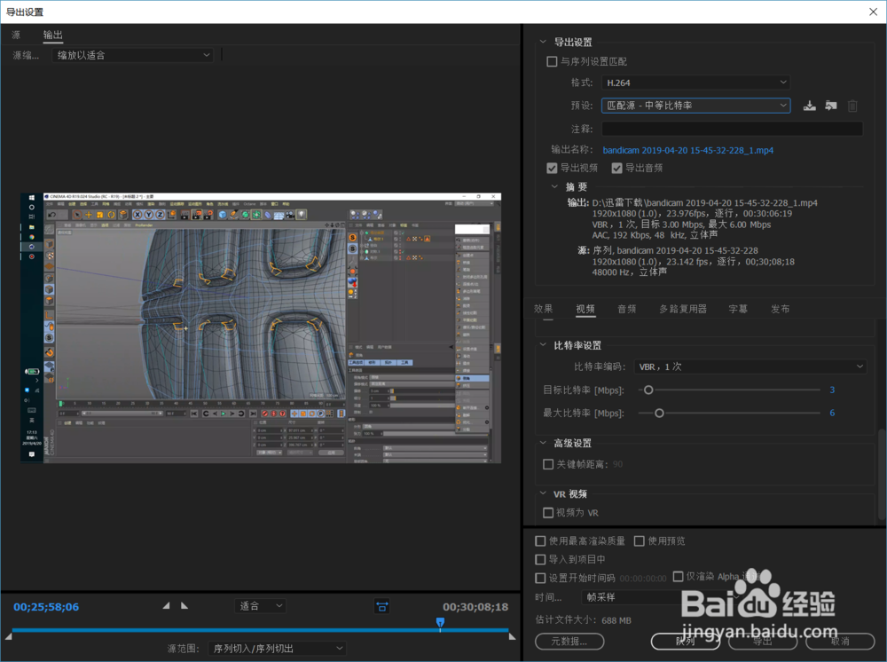
Task: Open the format dropdown showing H.264
Action: click(x=695, y=83)
